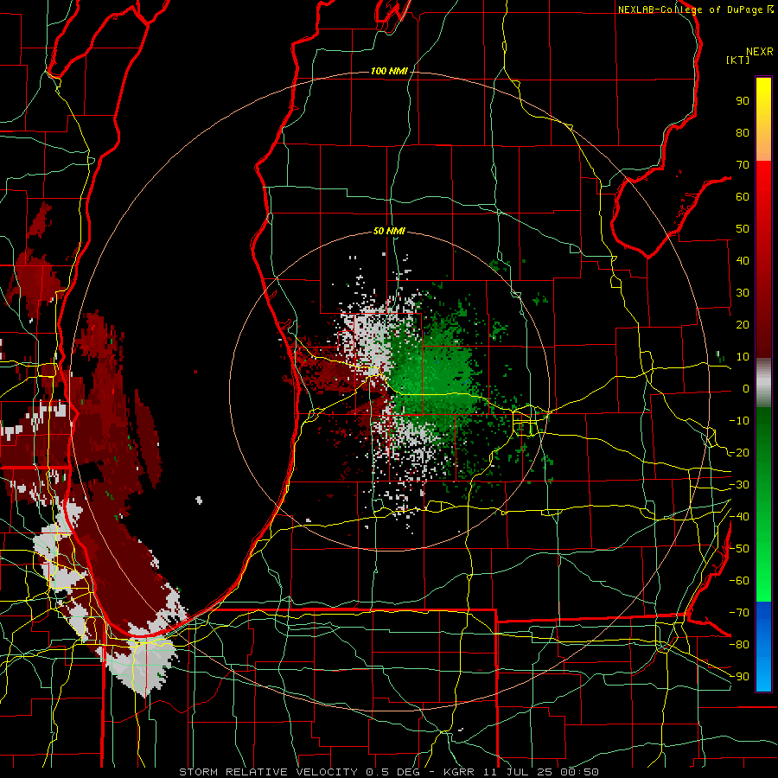Click the -10 value on the velocity scale
This screenshot has height=778, width=778.
coord(739,421)
